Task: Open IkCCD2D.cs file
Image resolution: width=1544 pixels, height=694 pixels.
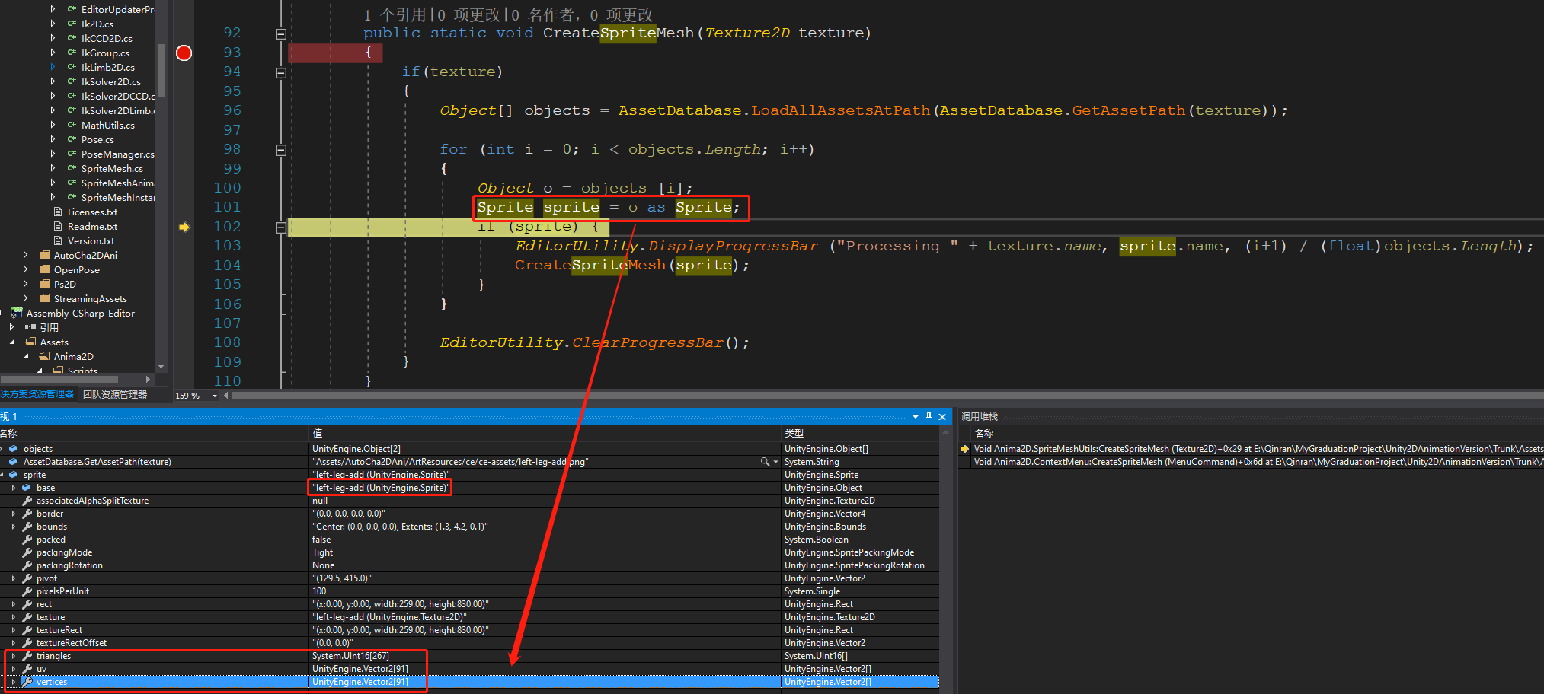Action: [x=107, y=38]
